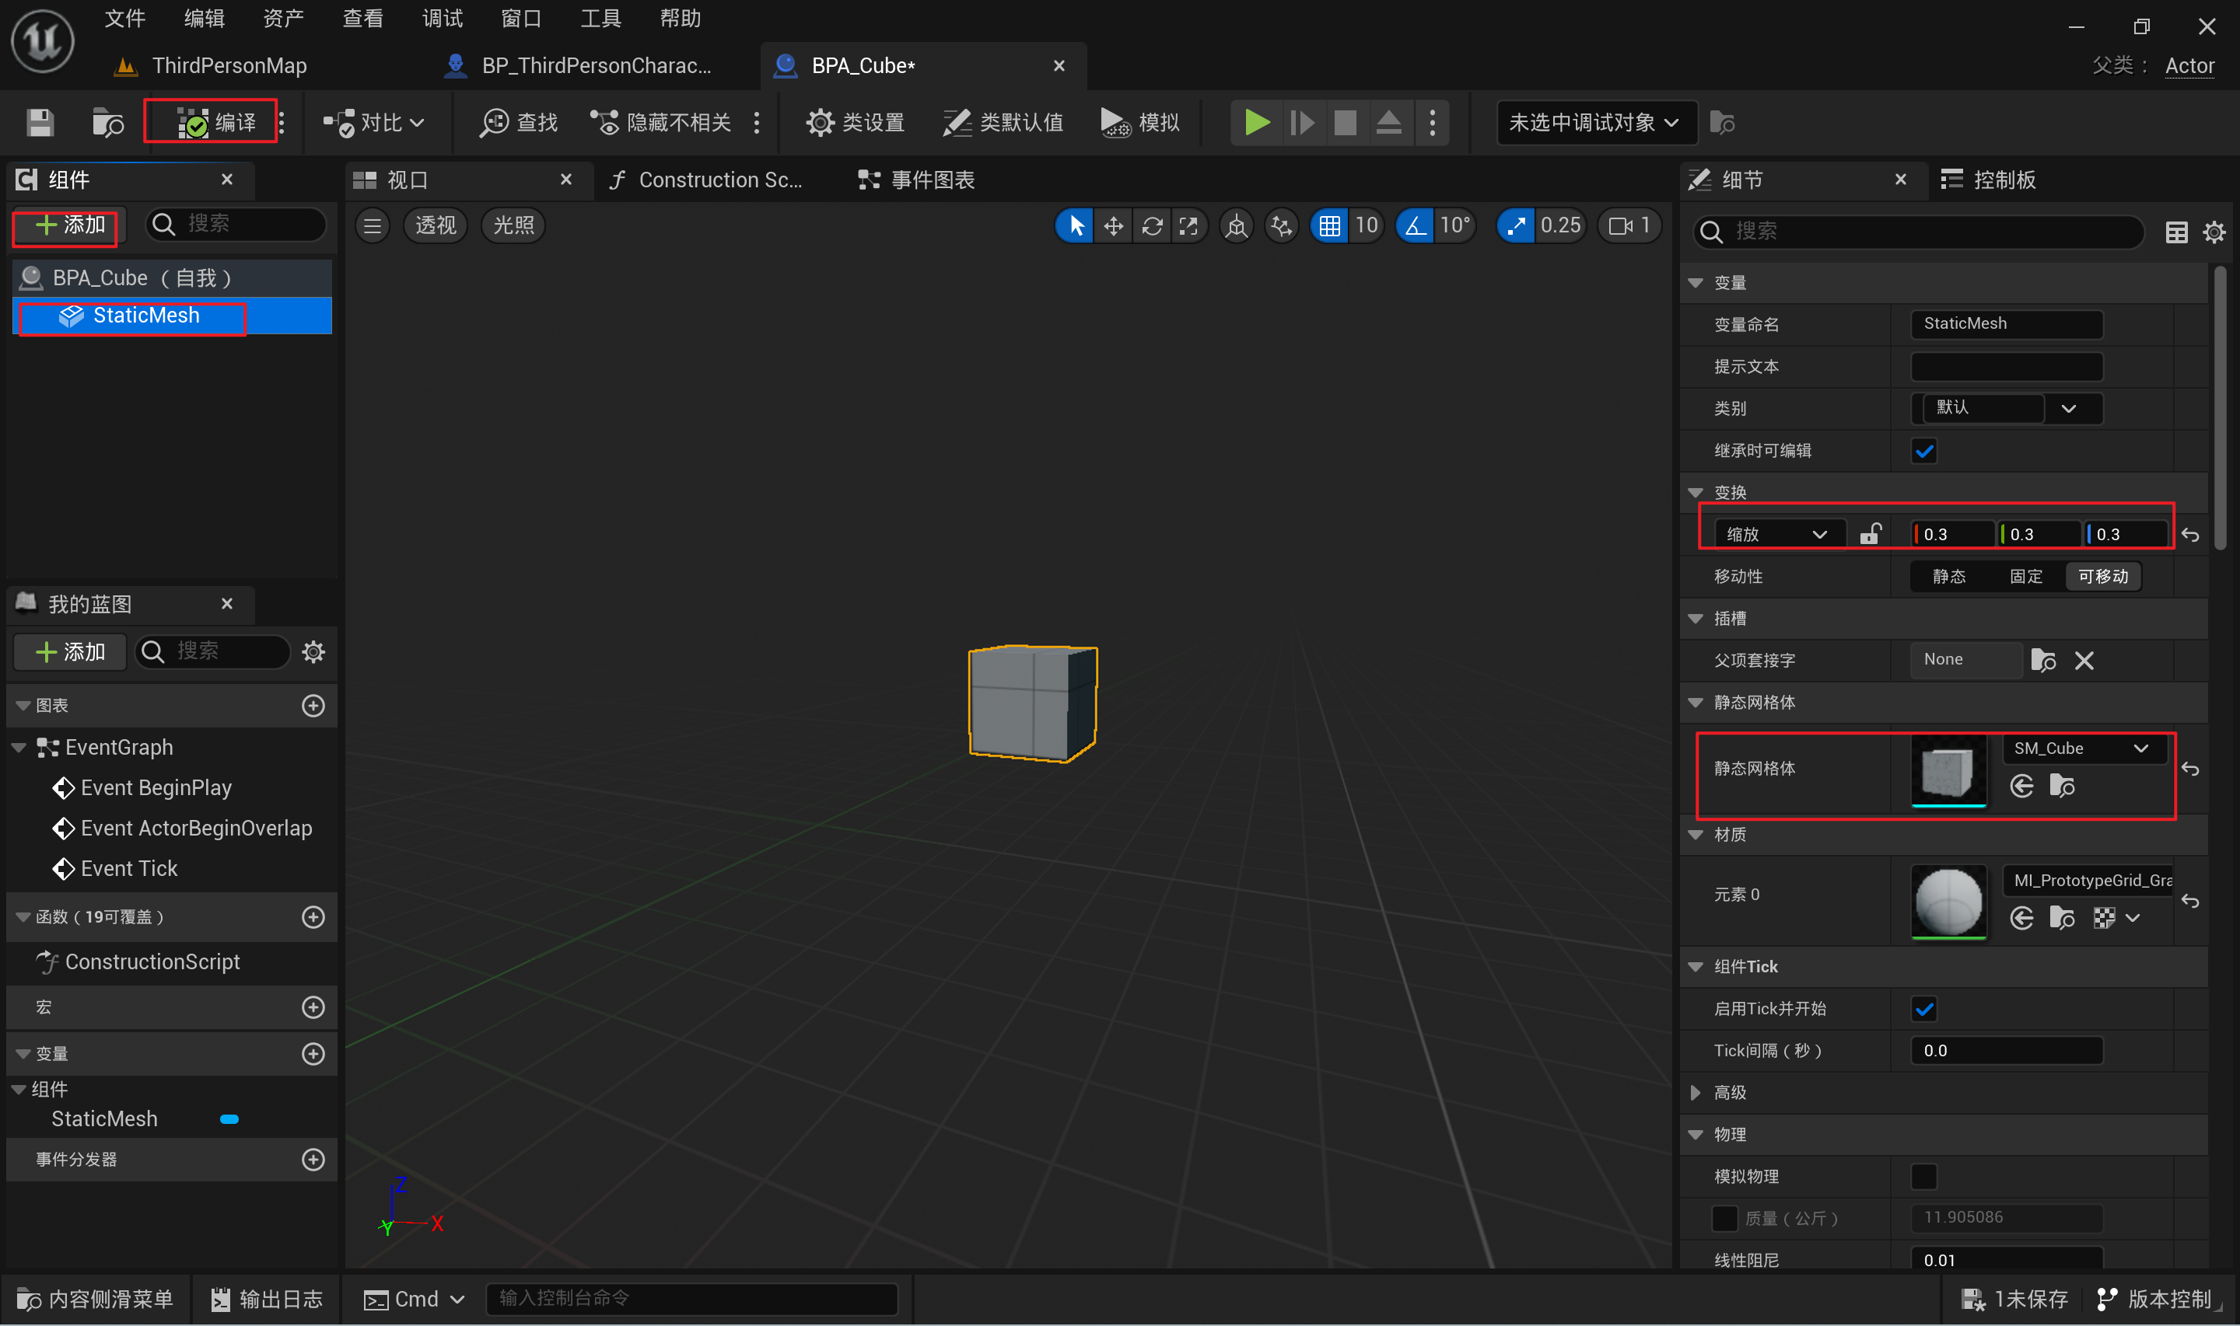
Task: Open the SM_Cube static mesh dropdown
Action: coord(2083,748)
